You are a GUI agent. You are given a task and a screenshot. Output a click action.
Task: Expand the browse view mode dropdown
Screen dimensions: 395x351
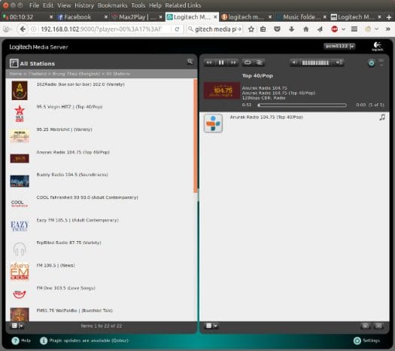(x=17, y=326)
